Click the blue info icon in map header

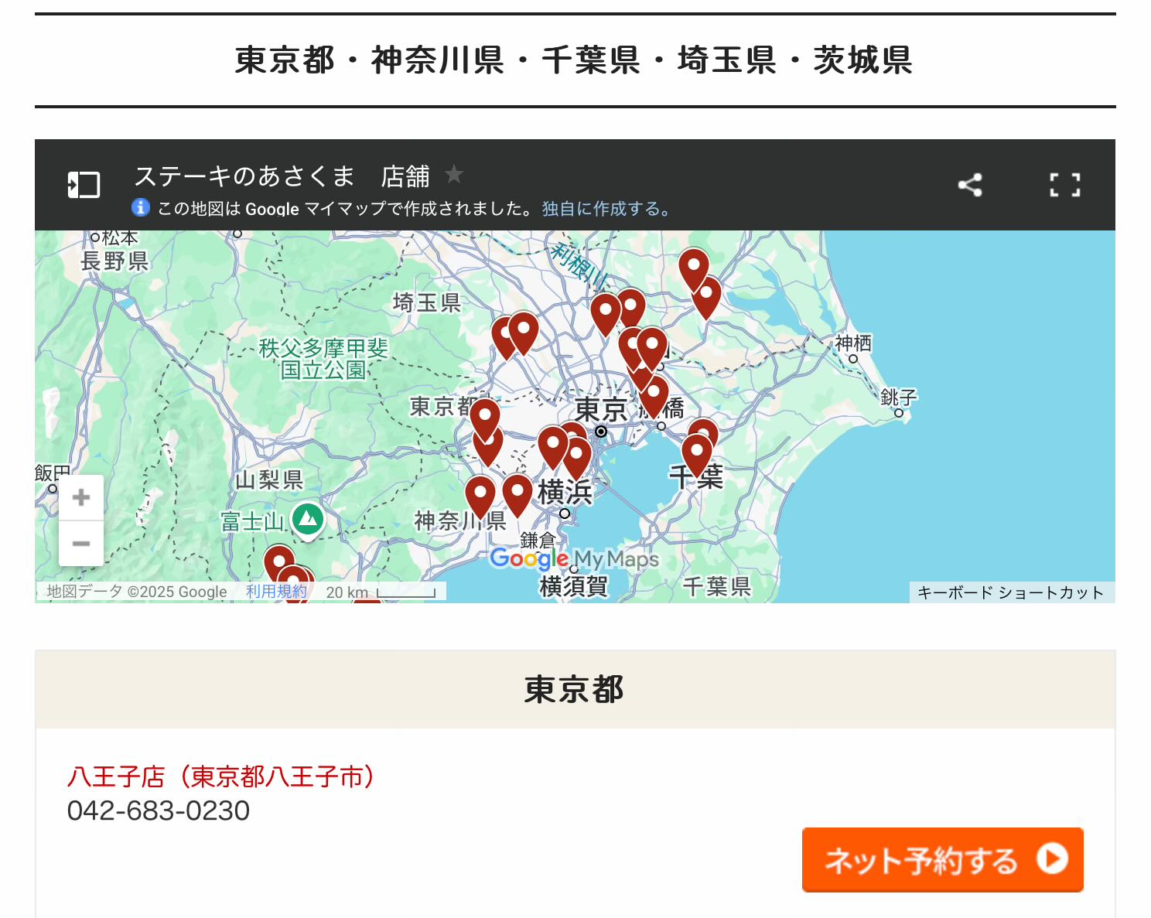pyautogui.click(x=140, y=207)
